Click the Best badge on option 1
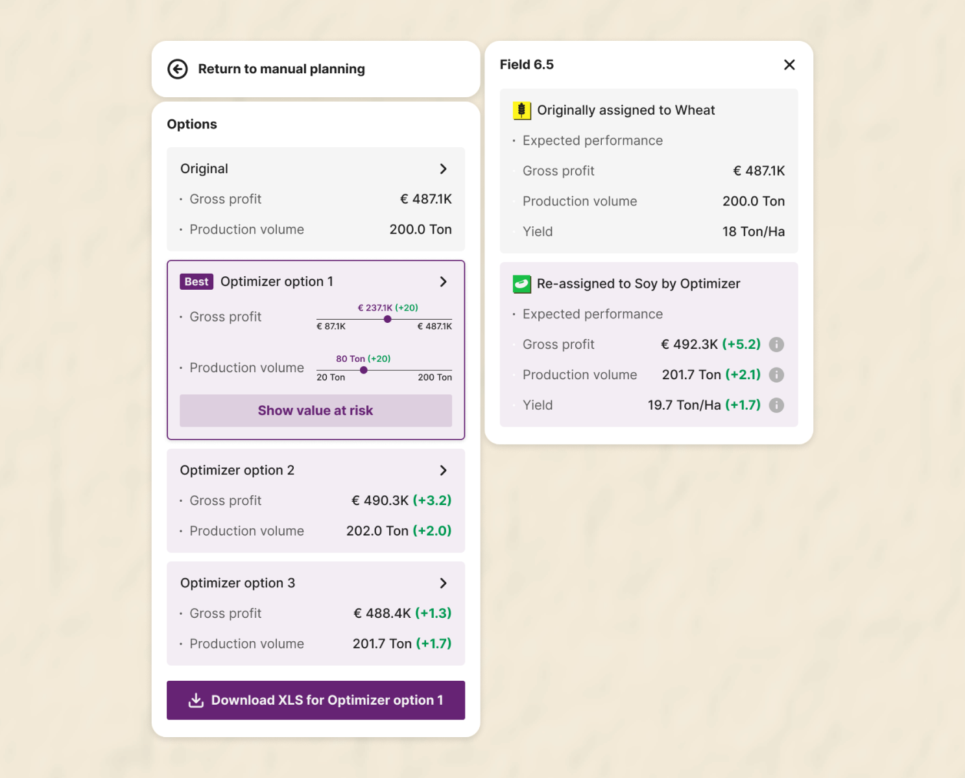 tap(197, 282)
